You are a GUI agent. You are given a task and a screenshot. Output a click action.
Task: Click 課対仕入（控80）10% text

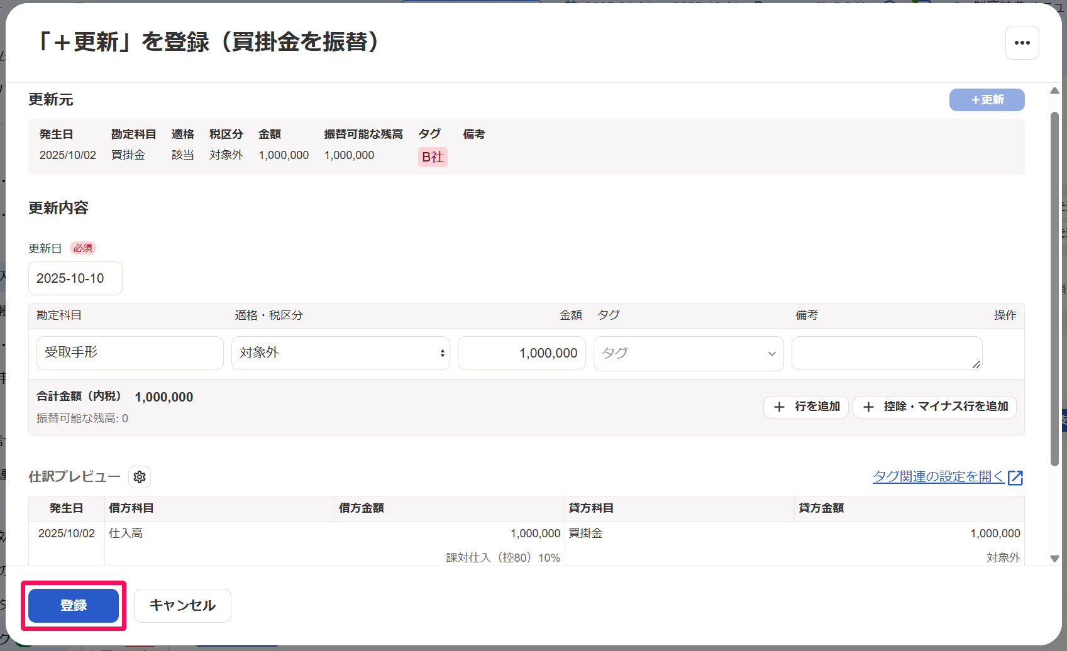pyautogui.click(x=503, y=558)
